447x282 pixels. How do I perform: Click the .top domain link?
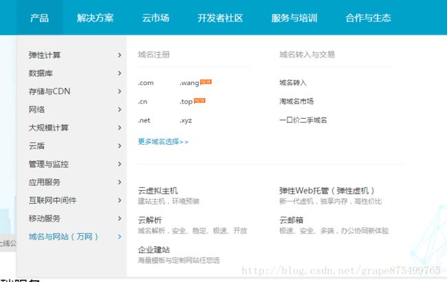click(x=186, y=102)
